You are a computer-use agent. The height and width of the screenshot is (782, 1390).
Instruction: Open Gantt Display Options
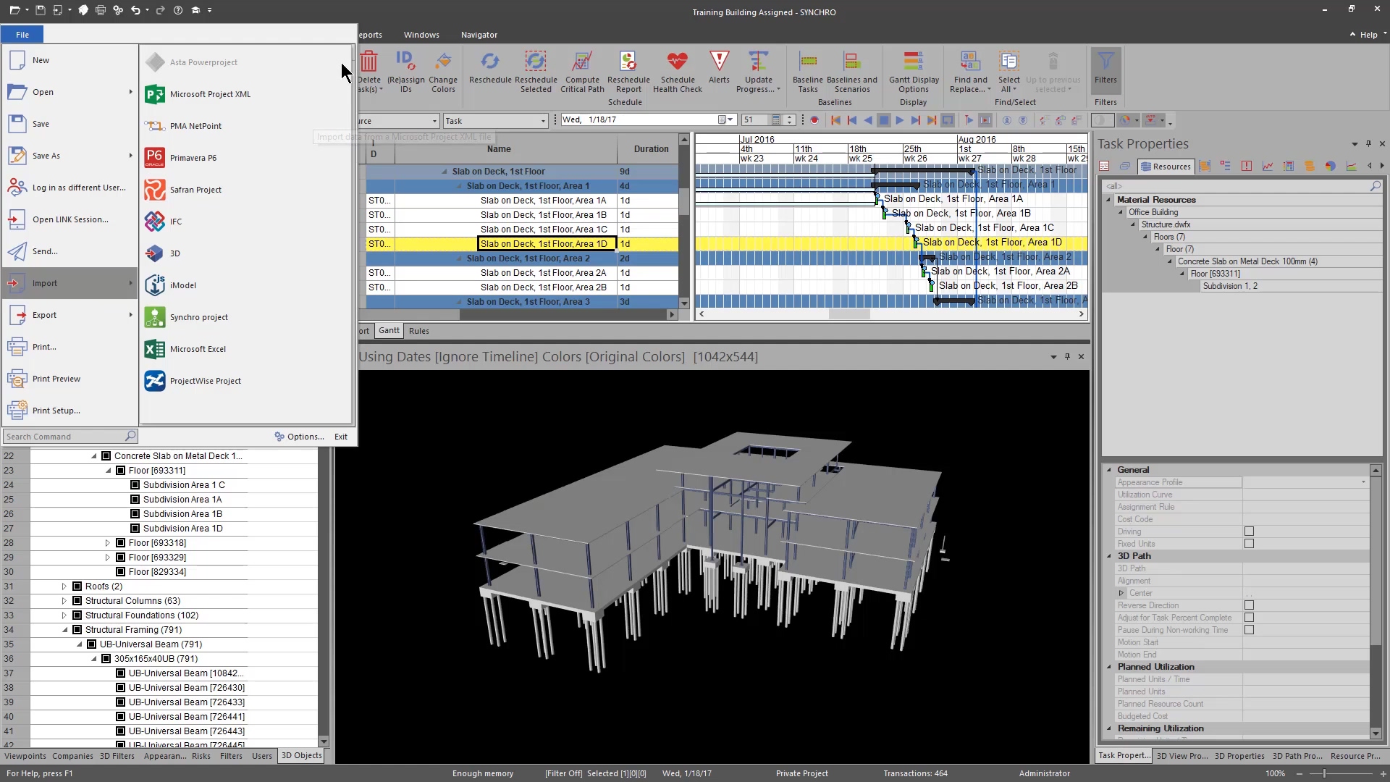pos(914,70)
